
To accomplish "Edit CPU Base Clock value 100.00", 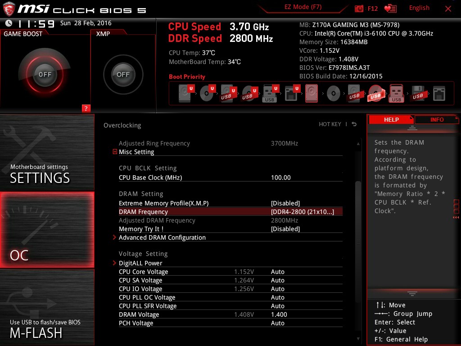I will 281,178.
